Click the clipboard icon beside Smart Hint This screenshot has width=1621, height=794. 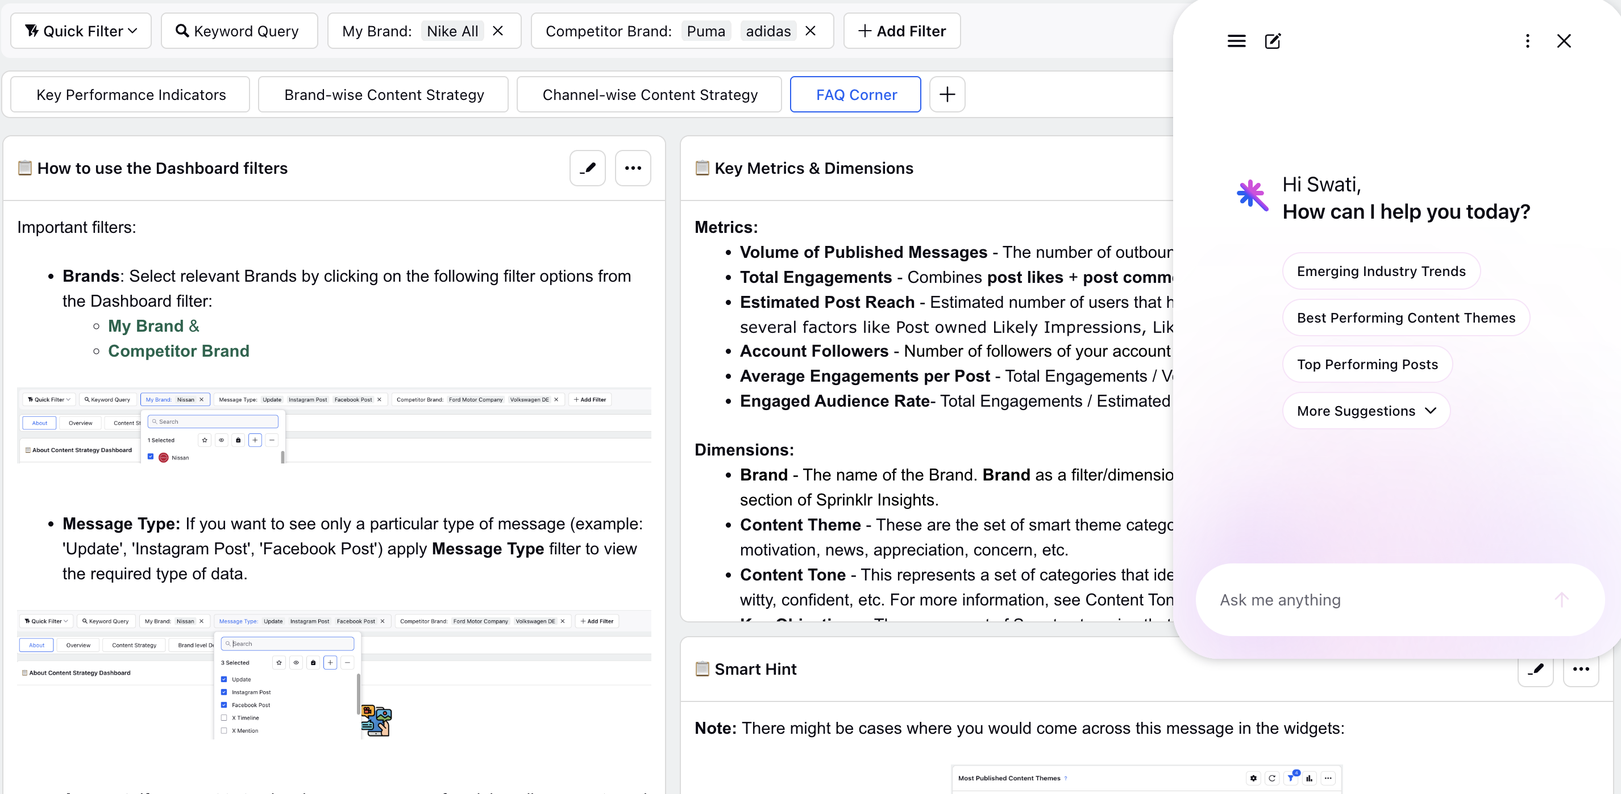point(701,669)
